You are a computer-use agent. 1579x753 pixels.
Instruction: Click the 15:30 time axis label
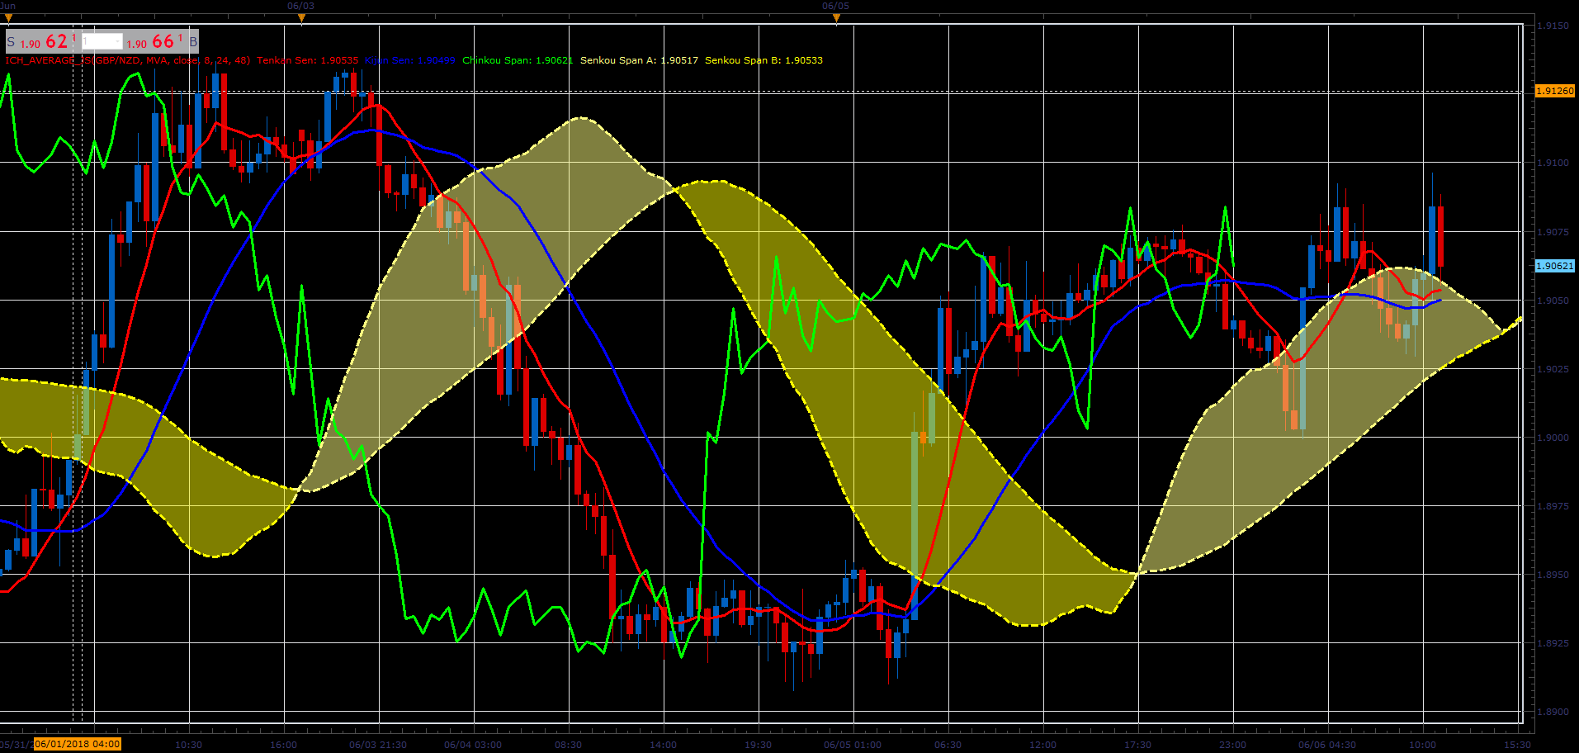coord(1517,745)
